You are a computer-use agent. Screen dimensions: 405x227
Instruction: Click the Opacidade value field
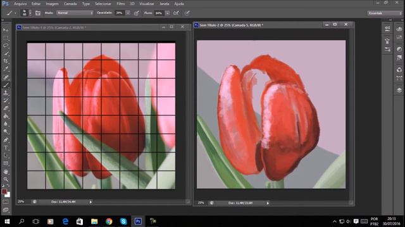click(x=120, y=13)
